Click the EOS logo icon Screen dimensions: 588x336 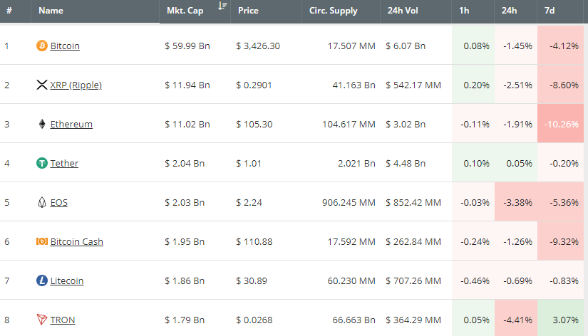tap(42, 202)
